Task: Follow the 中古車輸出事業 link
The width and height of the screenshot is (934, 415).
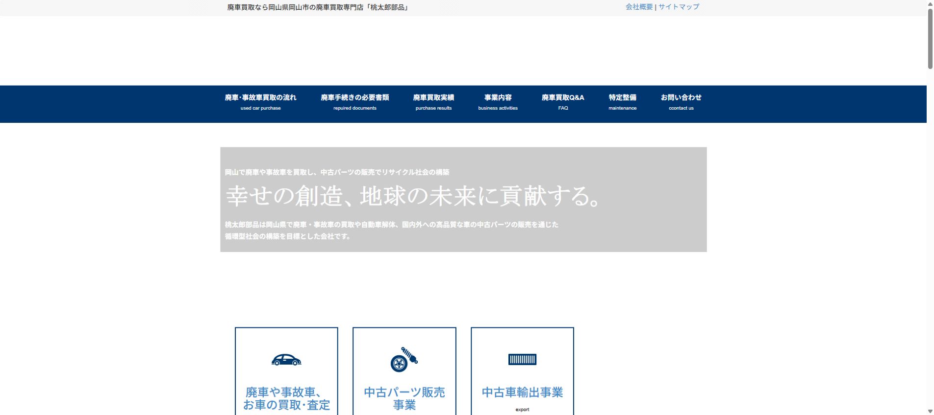Action: tap(522, 392)
